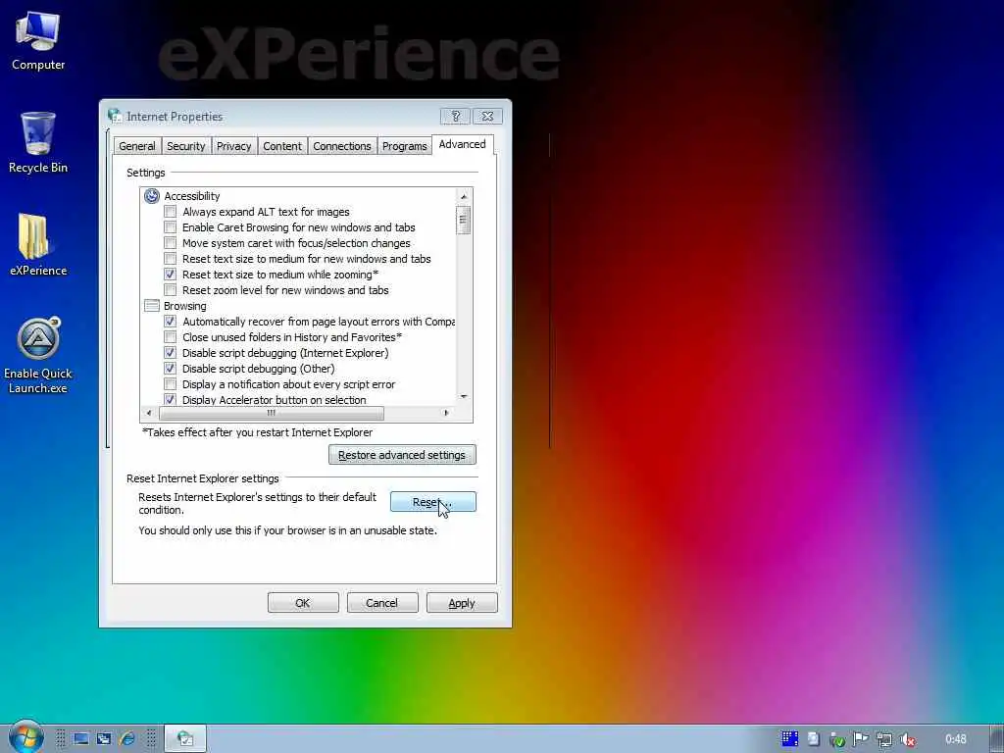
Task: Click settings list scroll down arrow
Action: (x=464, y=397)
